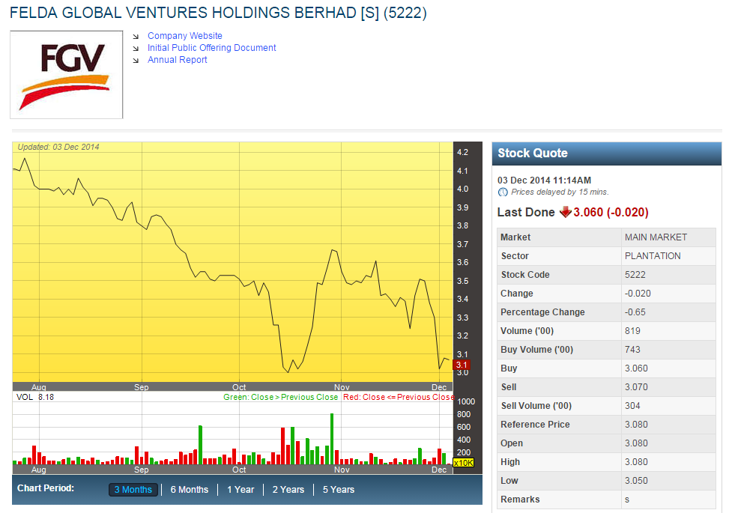Open the Company Website link

click(x=185, y=36)
